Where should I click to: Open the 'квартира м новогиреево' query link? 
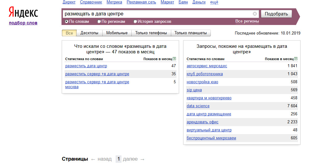click(209, 98)
